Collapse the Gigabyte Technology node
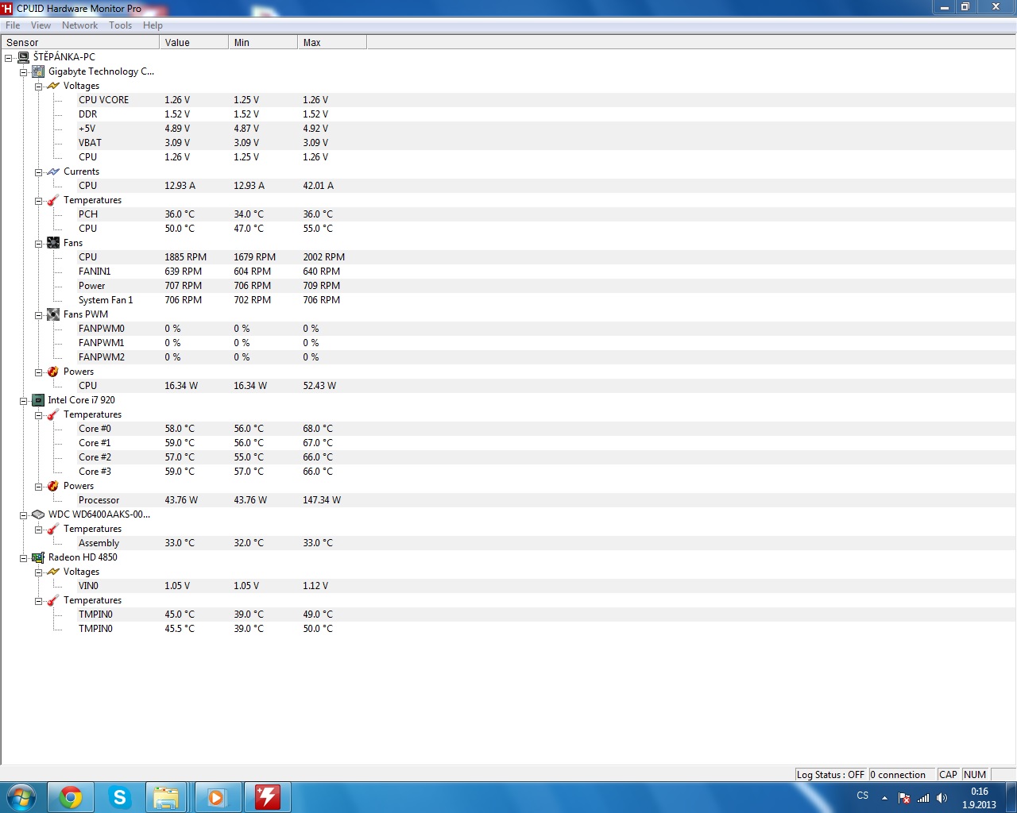The image size is (1017, 813). click(x=23, y=72)
